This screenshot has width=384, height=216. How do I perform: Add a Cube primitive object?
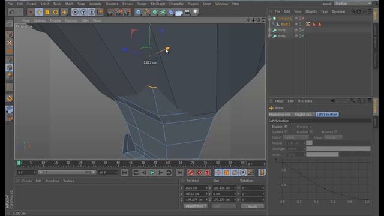click(x=139, y=12)
